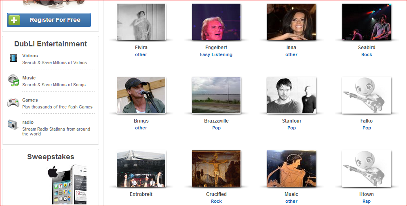Click the Easy Listening genre link
Screen dimensions: 407x206
216,54
